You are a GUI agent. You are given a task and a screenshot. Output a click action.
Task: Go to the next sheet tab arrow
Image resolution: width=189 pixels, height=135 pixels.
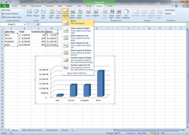click(x=7, y=130)
